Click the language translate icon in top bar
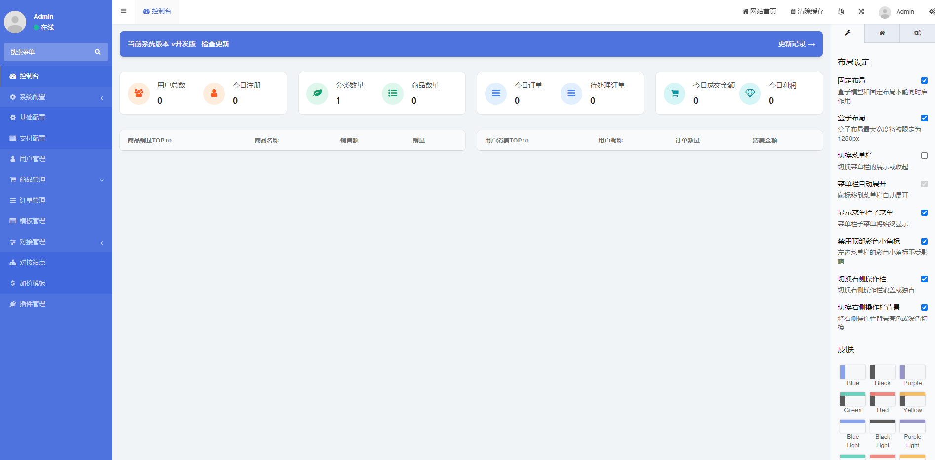935x460 pixels. pos(841,11)
